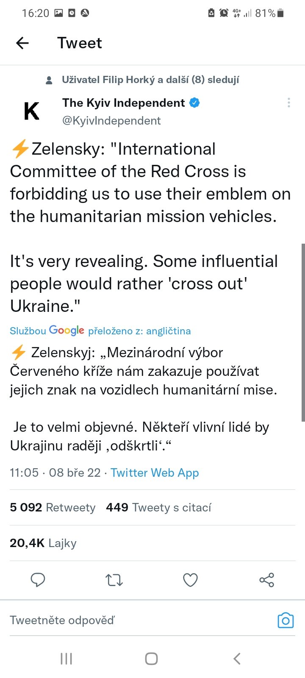305x678 pixels.
Task: Tap the Android recent apps button
Action: 67,659
